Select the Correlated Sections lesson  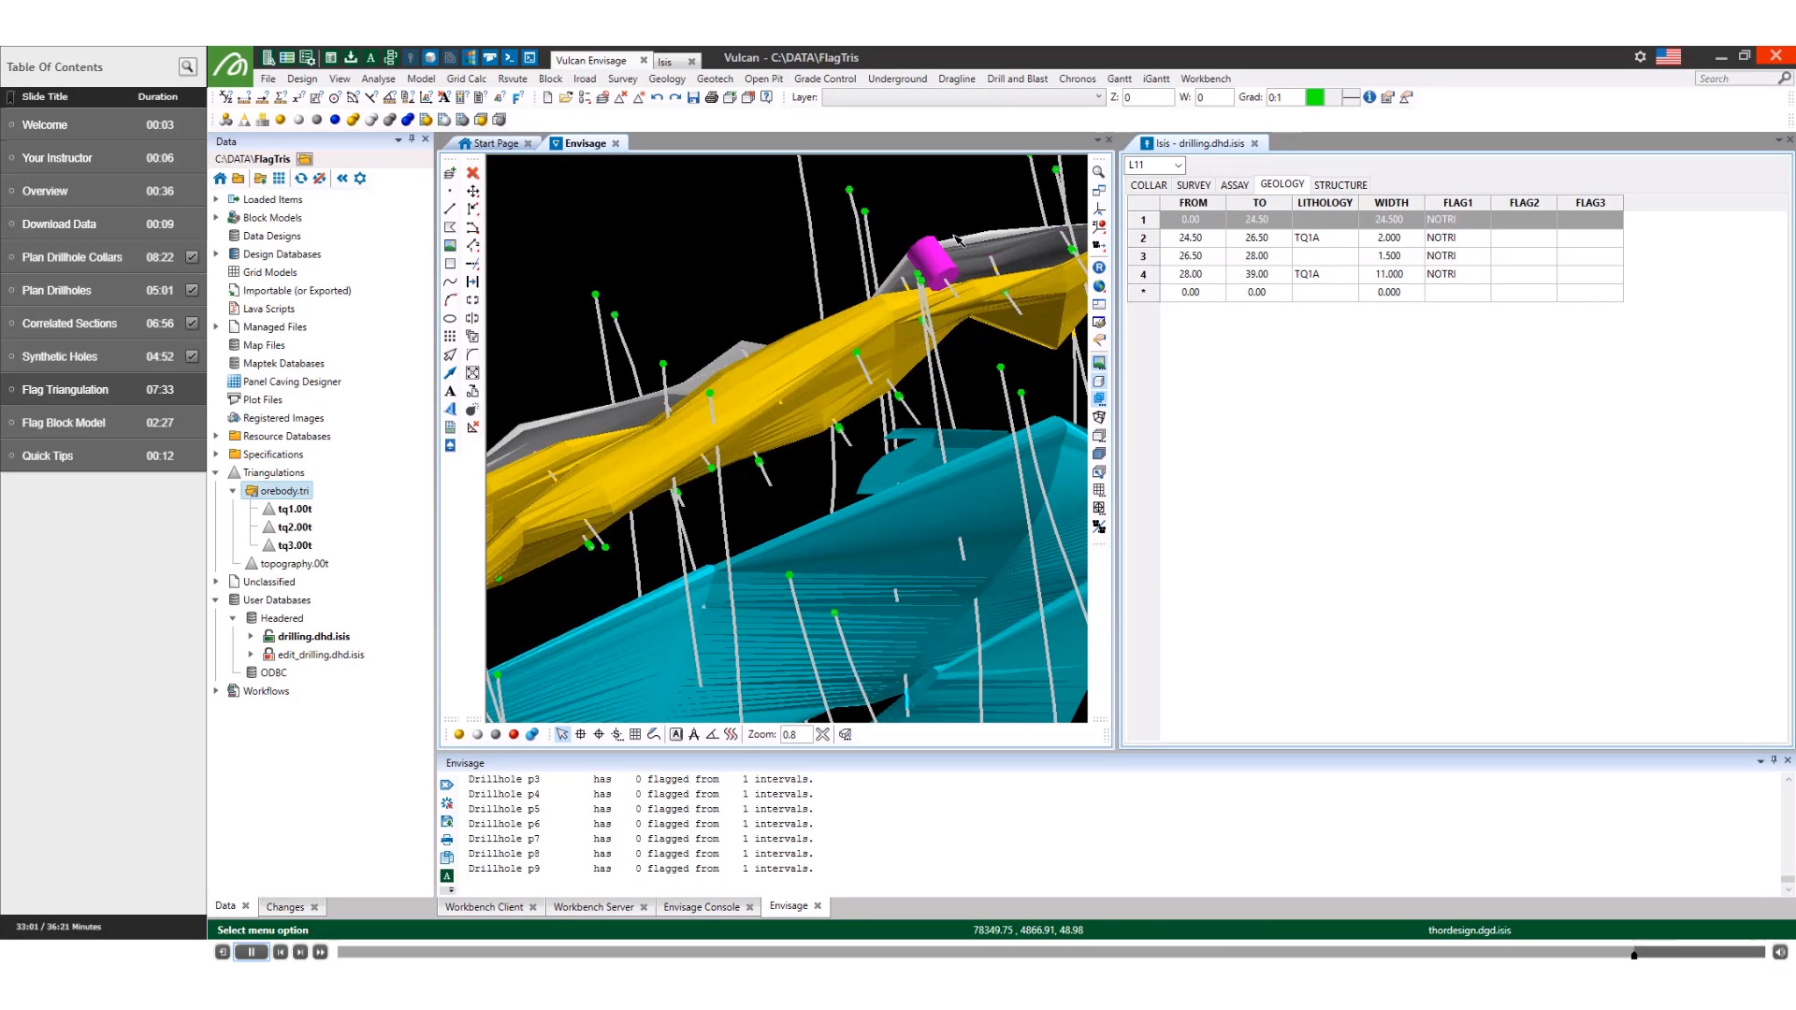point(70,323)
